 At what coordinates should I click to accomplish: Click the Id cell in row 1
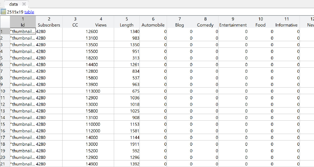click(23, 31)
